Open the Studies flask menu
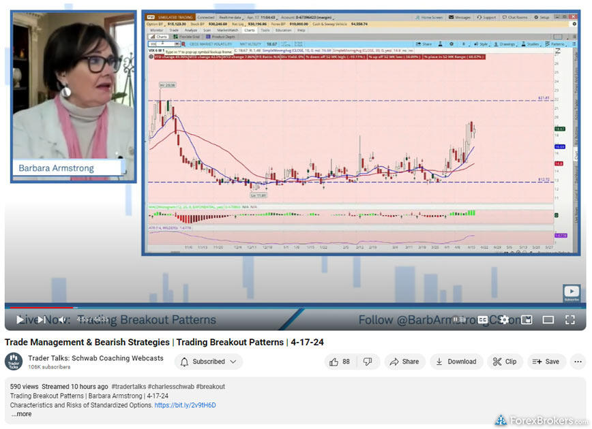592x429 pixels. [531, 44]
